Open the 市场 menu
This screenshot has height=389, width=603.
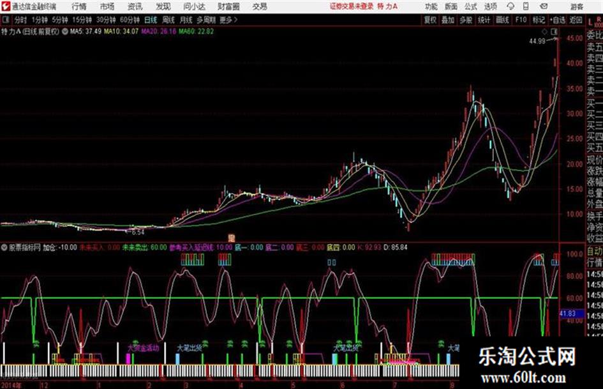pyautogui.click(x=107, y=6)
